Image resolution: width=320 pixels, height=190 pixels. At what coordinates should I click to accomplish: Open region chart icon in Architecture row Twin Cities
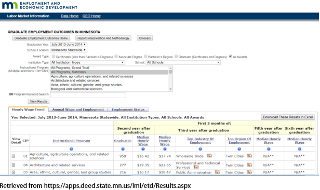(249, 165)
